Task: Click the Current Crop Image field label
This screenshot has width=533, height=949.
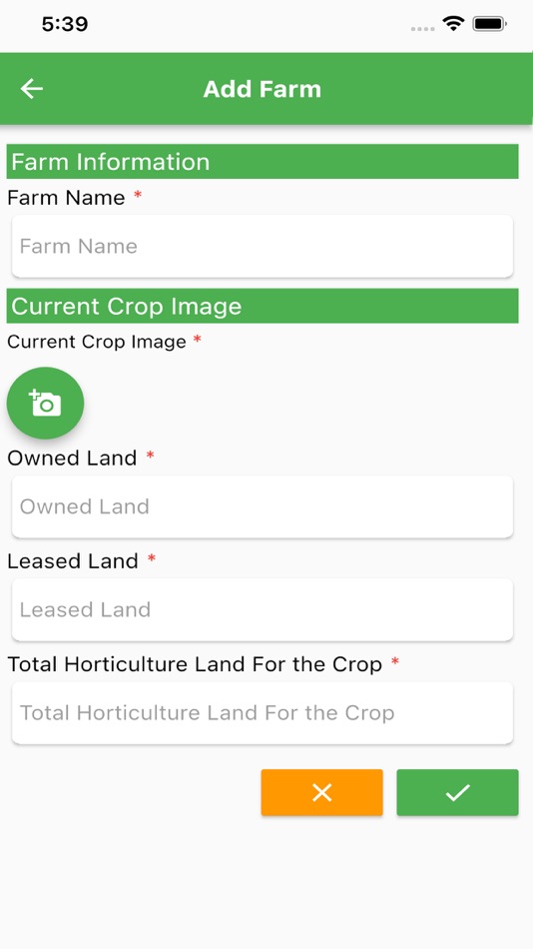Action: pyautogui.click(x=97, y=342)
